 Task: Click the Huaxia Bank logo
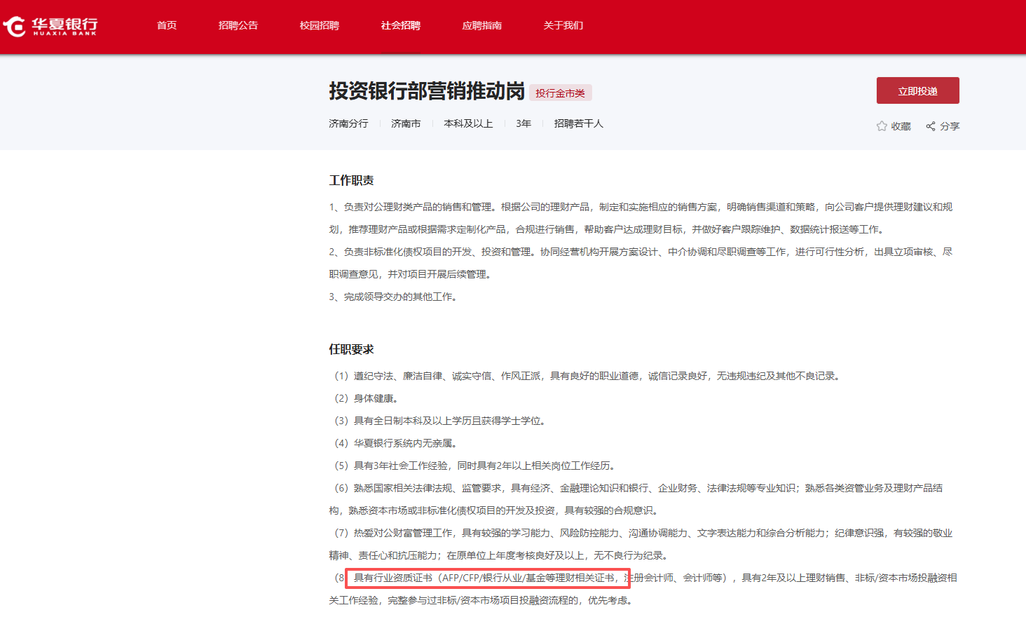point(50,27)
